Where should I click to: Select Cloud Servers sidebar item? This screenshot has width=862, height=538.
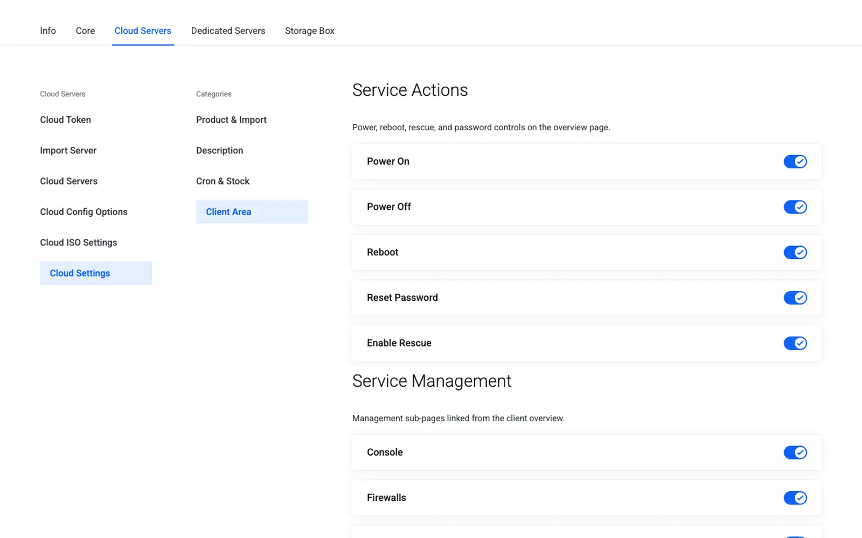(68, 181)
